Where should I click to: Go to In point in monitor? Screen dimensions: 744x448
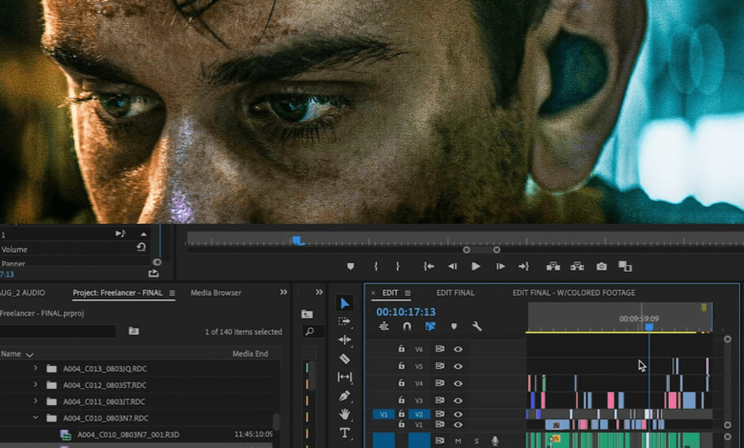(428, 267)
